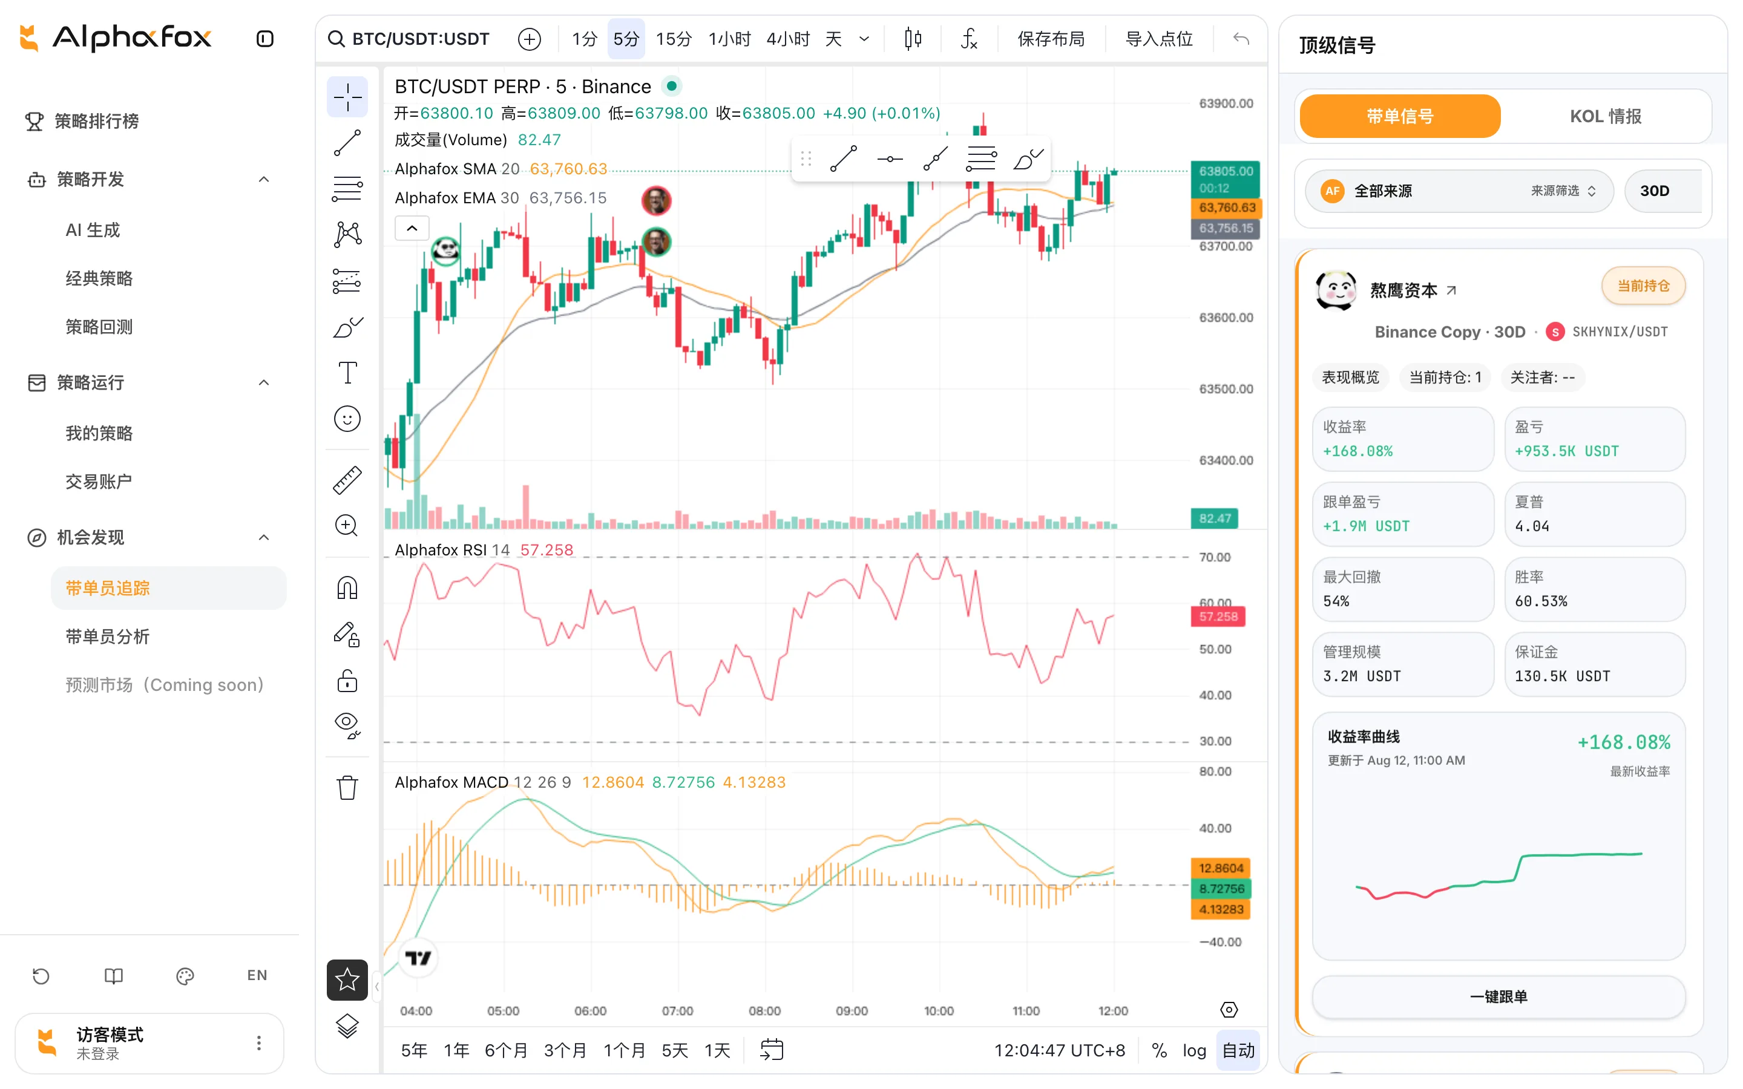Grab the floating drawing toolbar drag handle
The height and width of the screenshot is (1089, 1743).
click(806, 159)
